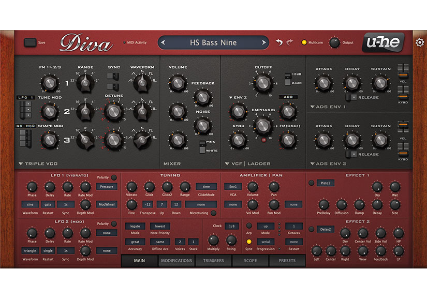The width and height of the screenshot is (427, 299).
Task: Click the undo arrow icon
Action: point(279,42)
